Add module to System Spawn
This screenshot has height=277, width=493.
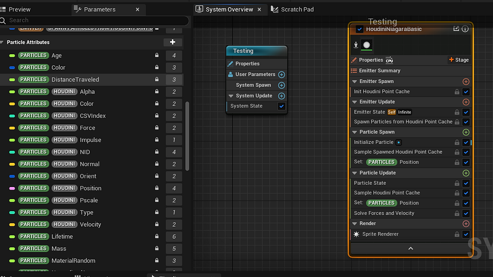click(x=281, y=85)
